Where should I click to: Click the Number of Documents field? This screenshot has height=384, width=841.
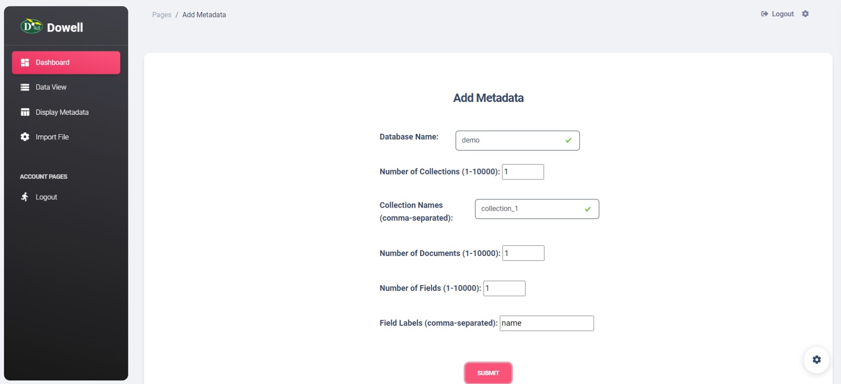click(523, 253)
